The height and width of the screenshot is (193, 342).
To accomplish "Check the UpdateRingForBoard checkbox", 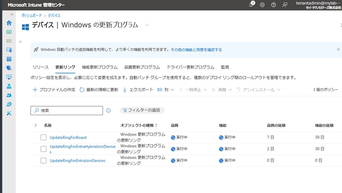I will click(43, 137).
